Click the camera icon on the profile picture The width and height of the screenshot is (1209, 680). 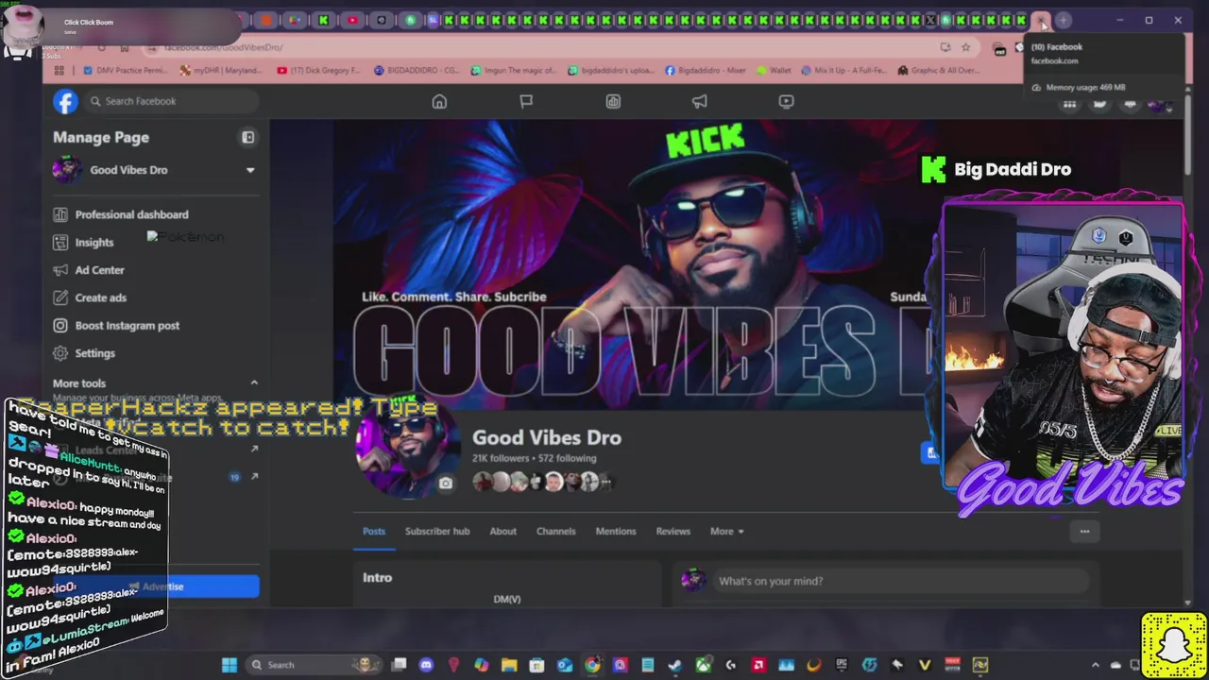(446, 484)
